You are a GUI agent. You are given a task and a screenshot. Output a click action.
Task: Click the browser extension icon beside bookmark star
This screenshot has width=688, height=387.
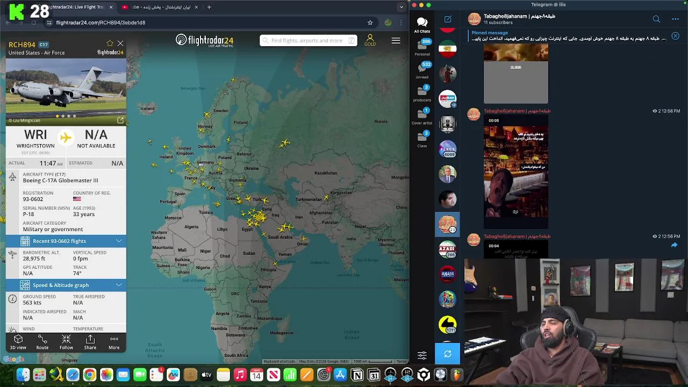388,23
